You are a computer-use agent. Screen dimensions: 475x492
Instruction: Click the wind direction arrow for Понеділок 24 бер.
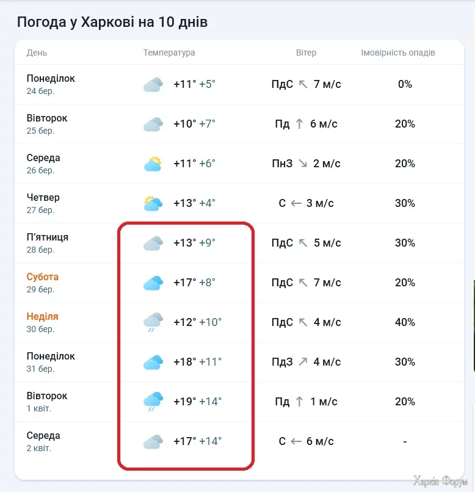coord(303,84)
